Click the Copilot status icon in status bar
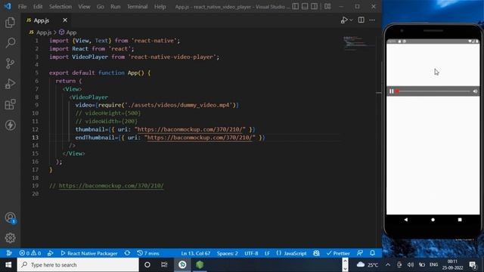Image resolution: width=484 pixels, height=272 pixels. click(316, 253)
